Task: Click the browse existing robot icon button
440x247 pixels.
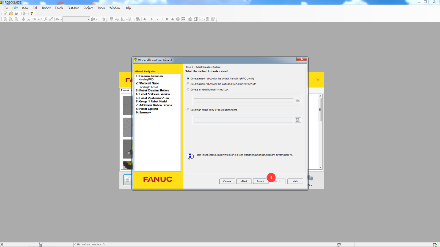Action: tap(298, 120)
